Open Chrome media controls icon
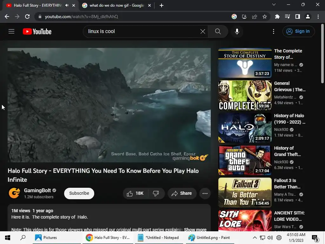 [287, 17]
